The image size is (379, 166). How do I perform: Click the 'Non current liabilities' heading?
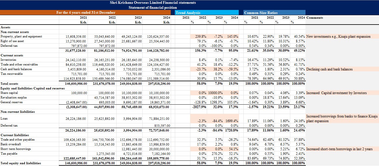pos(18,112)
